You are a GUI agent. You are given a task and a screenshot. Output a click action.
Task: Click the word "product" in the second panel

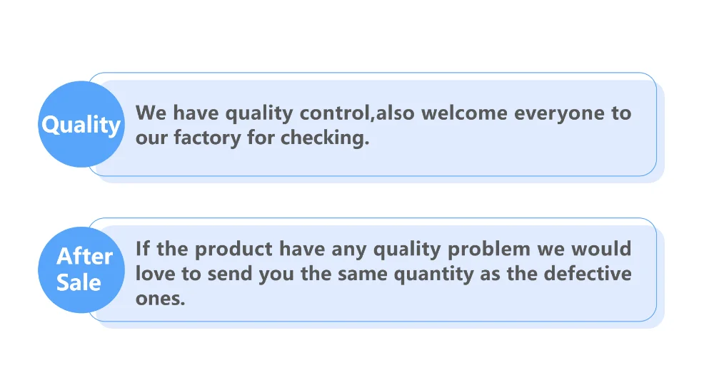233,249
